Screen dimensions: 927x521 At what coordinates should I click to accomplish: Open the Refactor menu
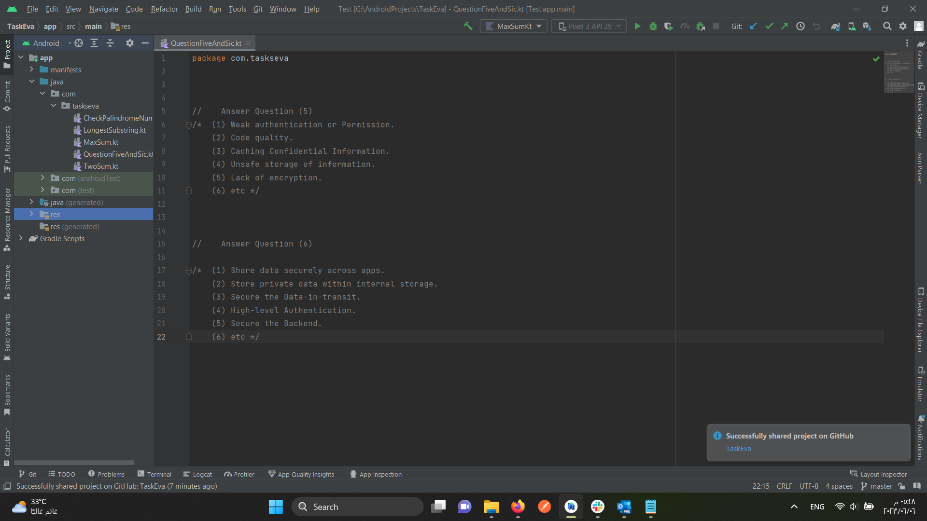tap(164, 9)
